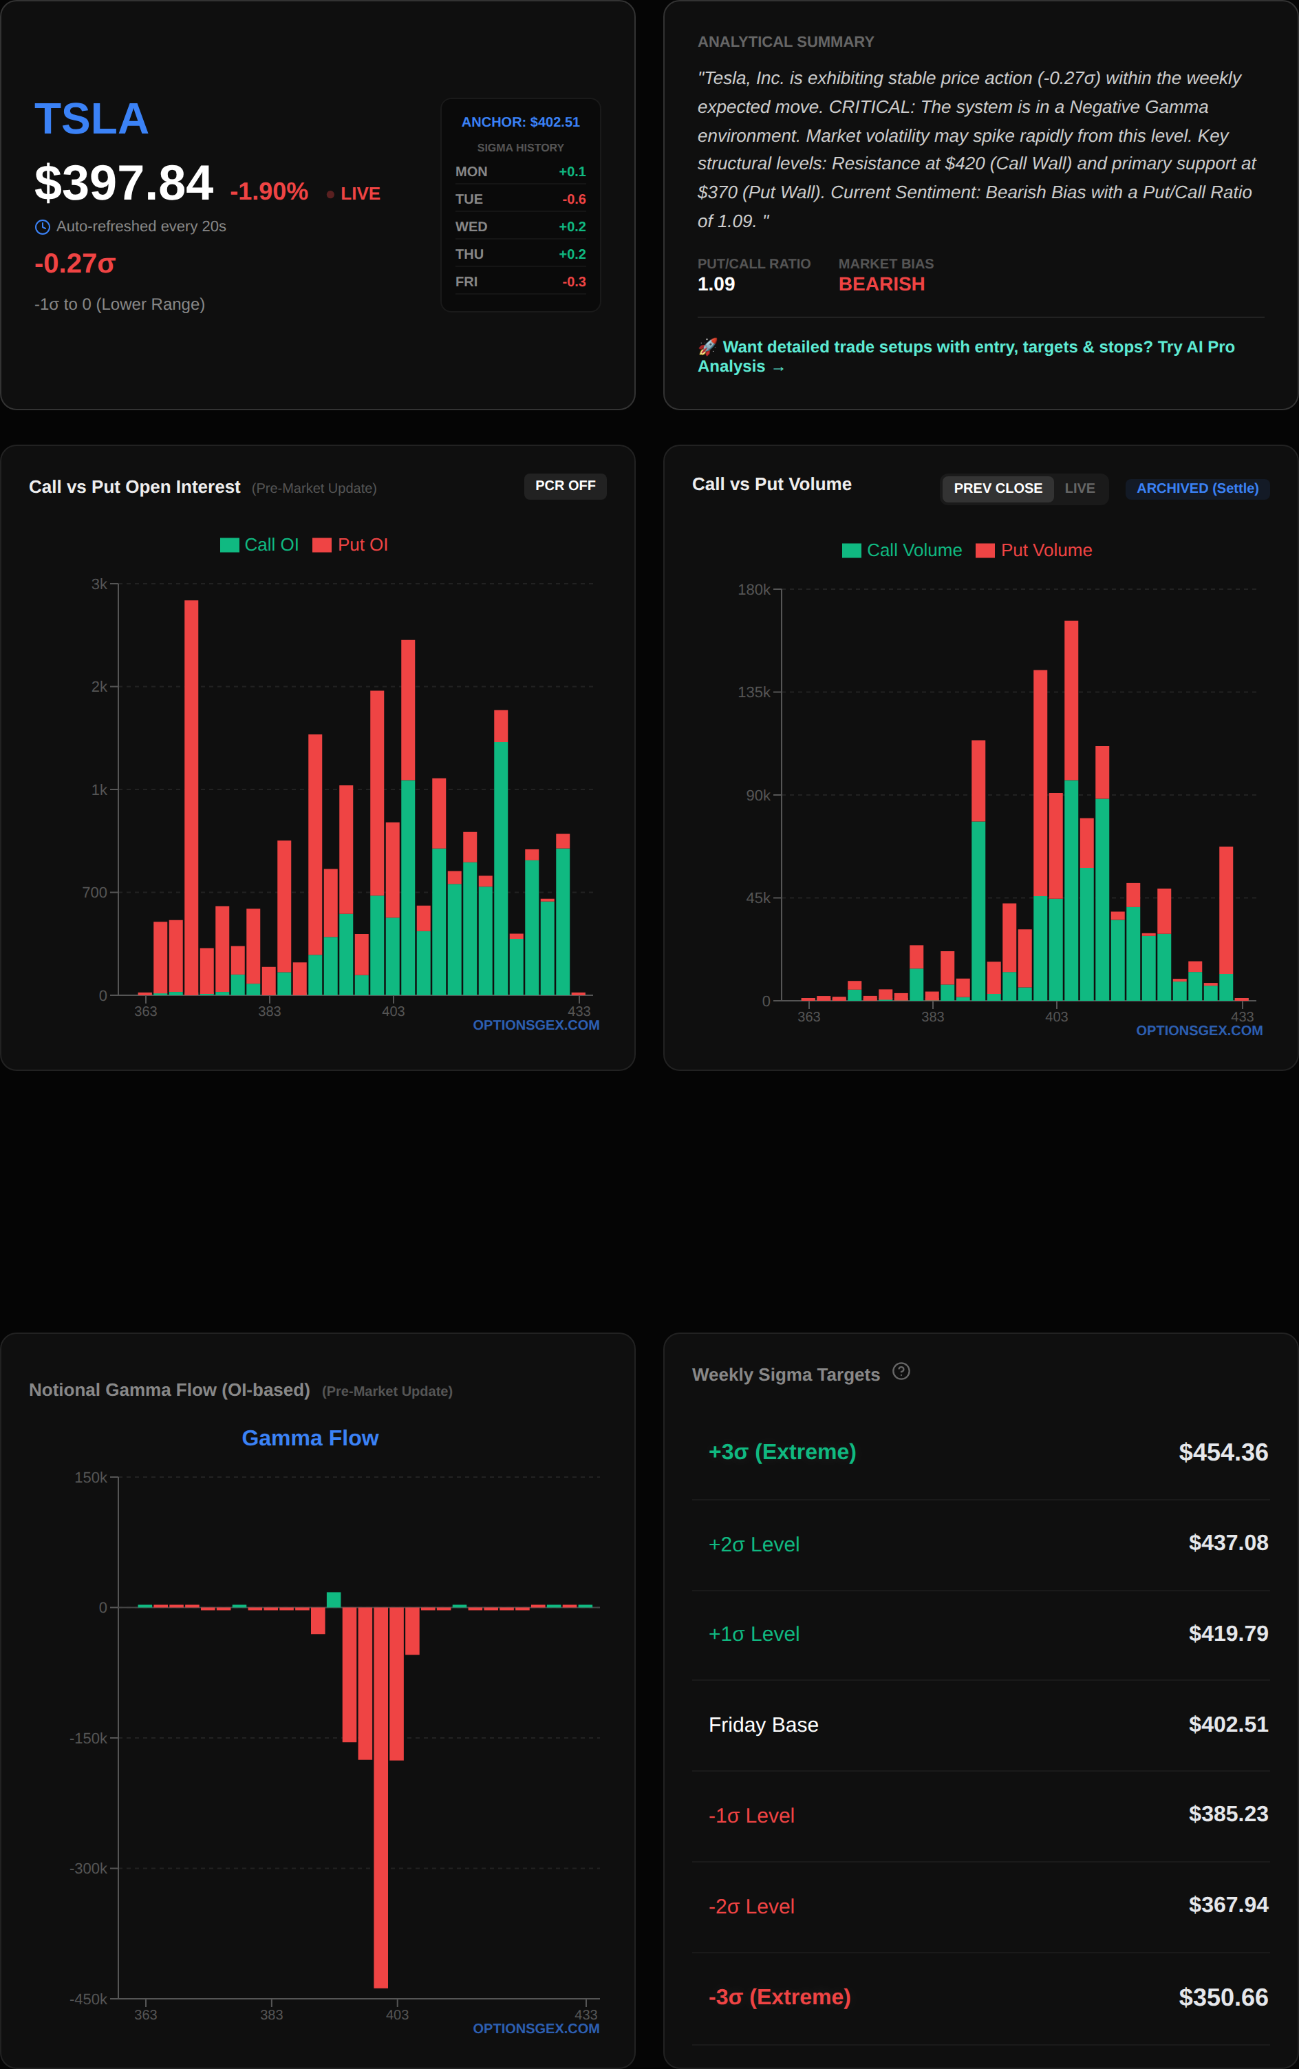Click OPTIONSGEX.COM link under Volume chart
This screenshot has width=1299, height=2069.
coord(1199,1030)
